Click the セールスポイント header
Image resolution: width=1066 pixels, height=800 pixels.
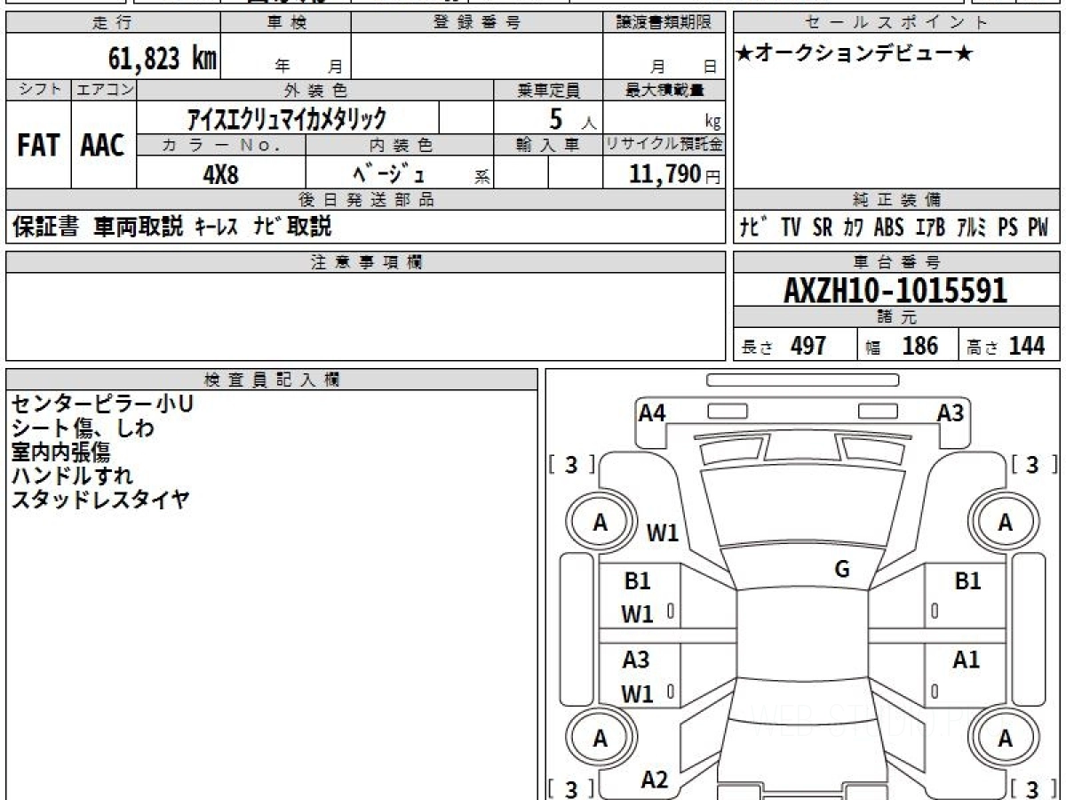[x=897, y=24]
